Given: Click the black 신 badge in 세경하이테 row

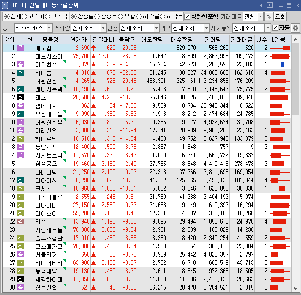Looking at the screenshot, I should coord(21,279).
